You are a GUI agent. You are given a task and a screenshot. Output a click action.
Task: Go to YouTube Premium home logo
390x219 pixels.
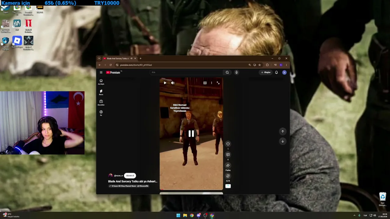click(x=113, y=72)
